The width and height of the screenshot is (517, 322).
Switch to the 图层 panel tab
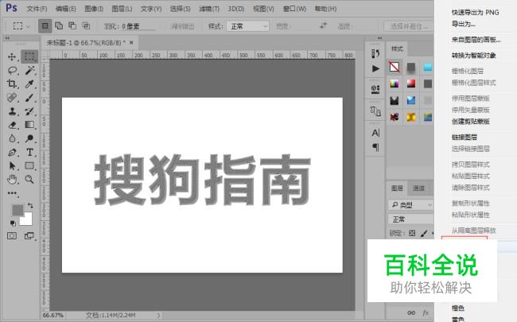tap(397, 188)
